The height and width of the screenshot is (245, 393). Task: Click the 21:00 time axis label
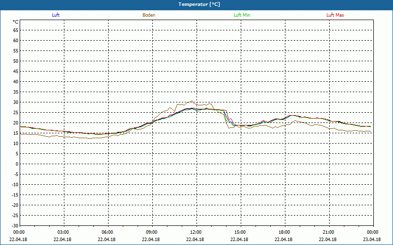click(x=329, y=232)
